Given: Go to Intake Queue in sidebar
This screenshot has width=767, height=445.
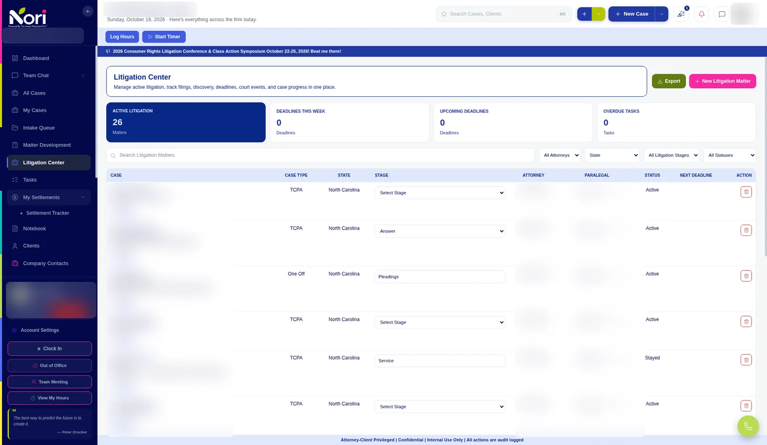Looking at the screenshot, I should coord(39,128).
